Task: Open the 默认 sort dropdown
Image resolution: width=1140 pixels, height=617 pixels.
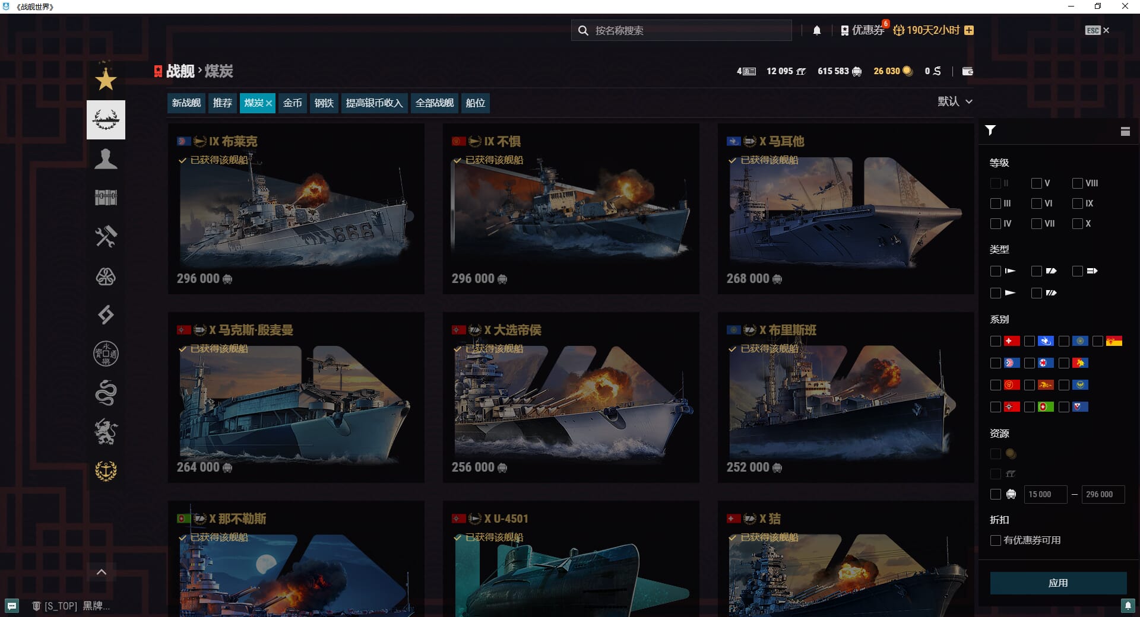Action: (x=954, y=101)
